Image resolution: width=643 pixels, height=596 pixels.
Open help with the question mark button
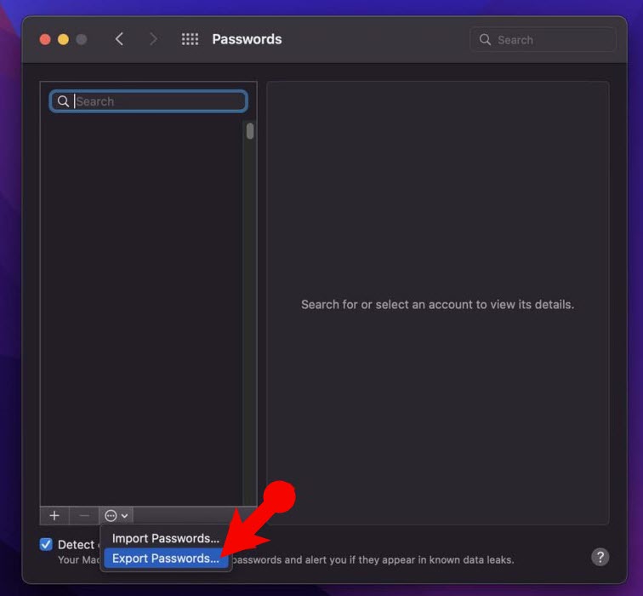click(x=600, y=557)
